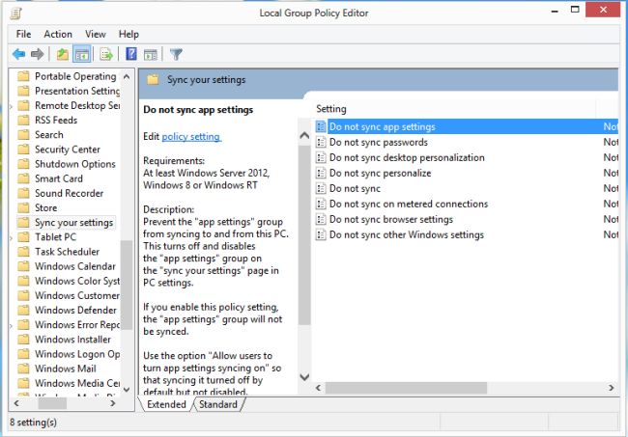
Task: Switch to the Standard tab
Action: 218,404
